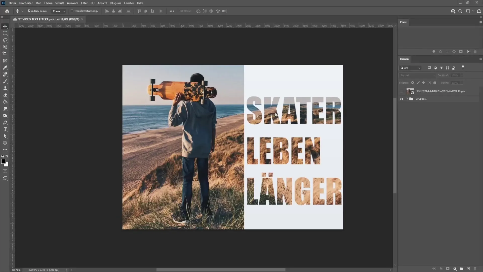Choose the Spot Healing Brush tool
The image size is (483, 272).
(x=5, y=74)
